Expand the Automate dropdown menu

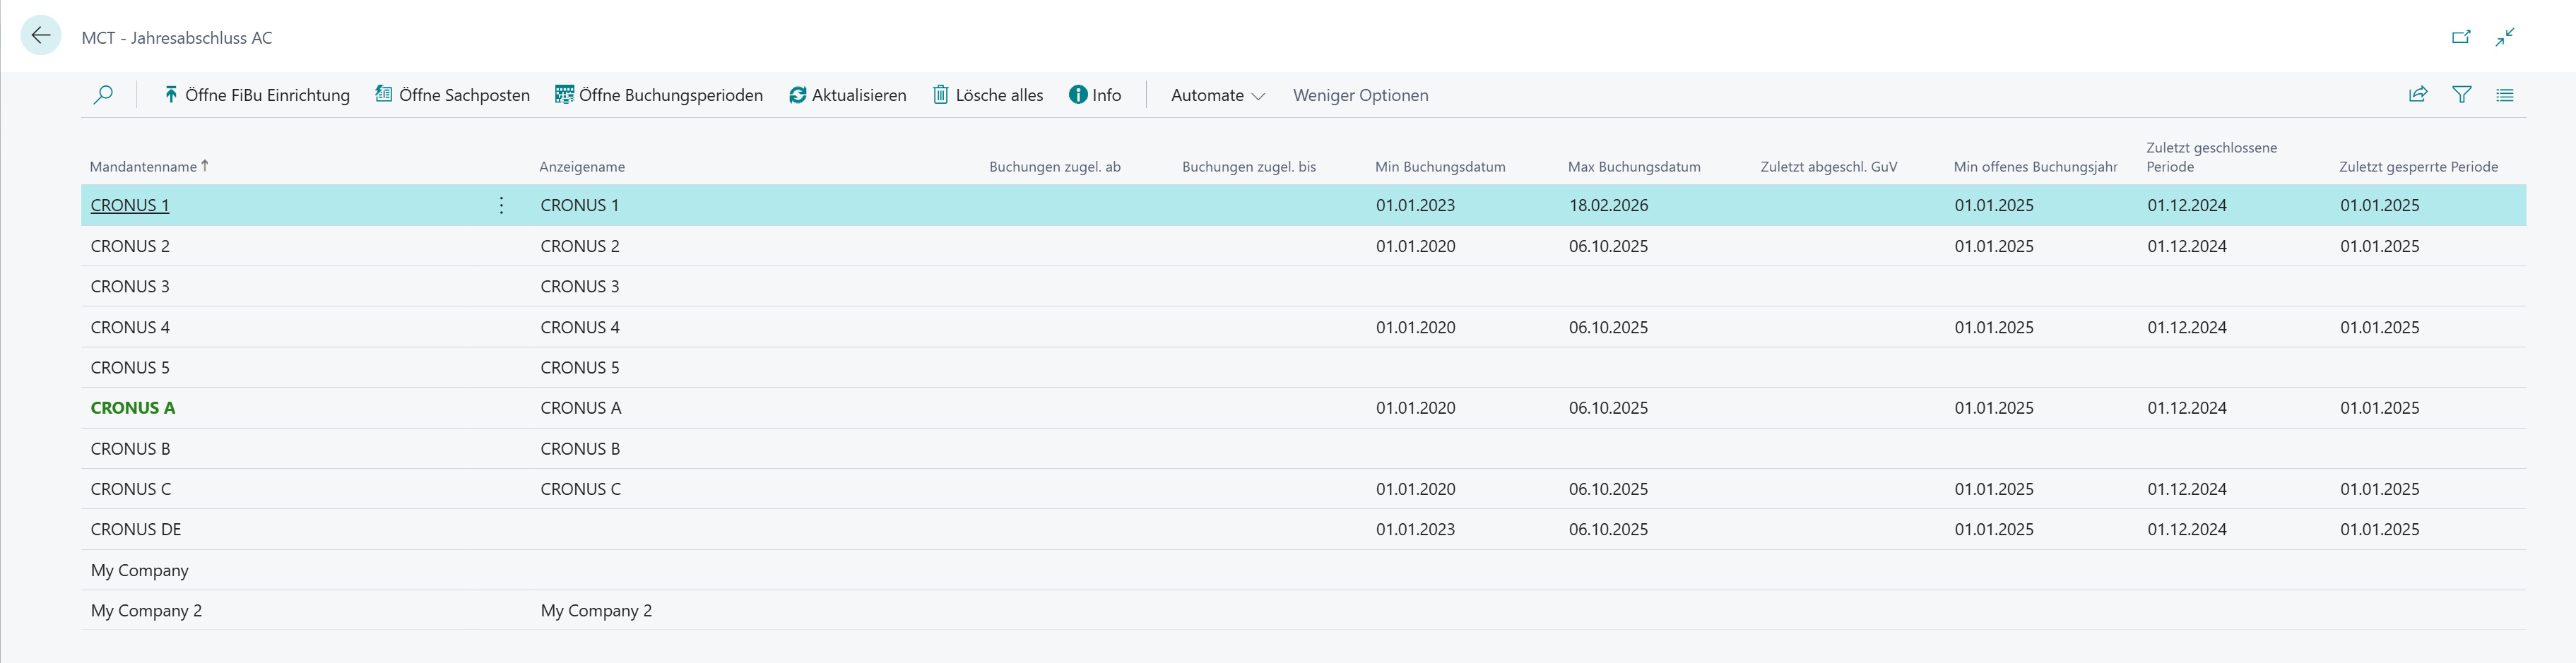click(1217, 95)
